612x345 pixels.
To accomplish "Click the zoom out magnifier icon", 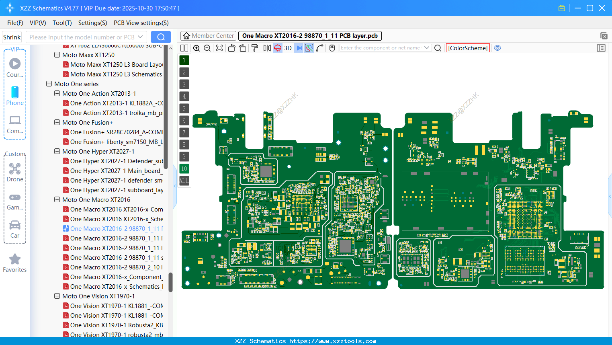I will pos(207,48).
